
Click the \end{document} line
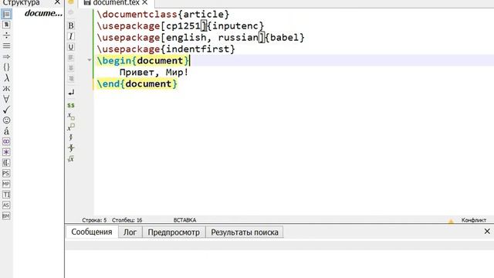(x=137, y=84)
